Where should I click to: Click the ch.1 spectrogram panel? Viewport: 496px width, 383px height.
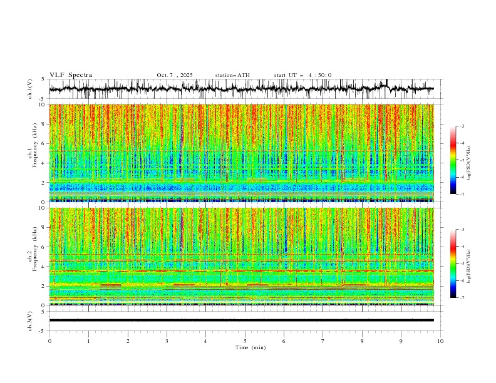(242, 153)
